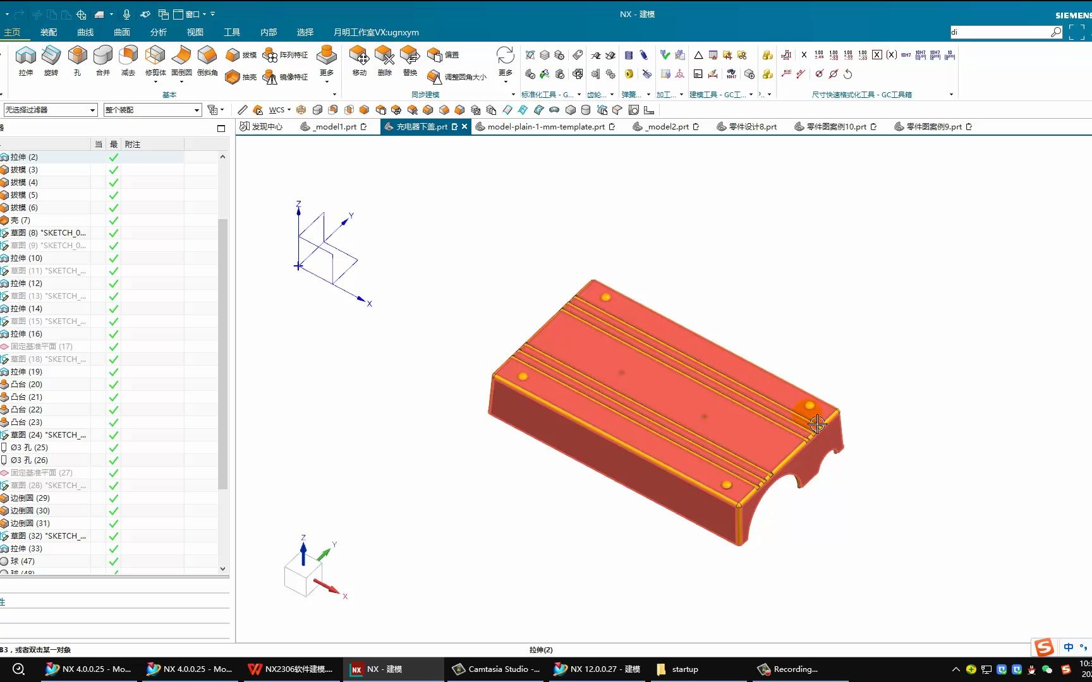Image resolution: width=1092 pixels, height=682 pixels.
Task: Expand the 建模工具 - GC工具箱 group dropdown
Action: pyautogui.click(x=751, y=95)
